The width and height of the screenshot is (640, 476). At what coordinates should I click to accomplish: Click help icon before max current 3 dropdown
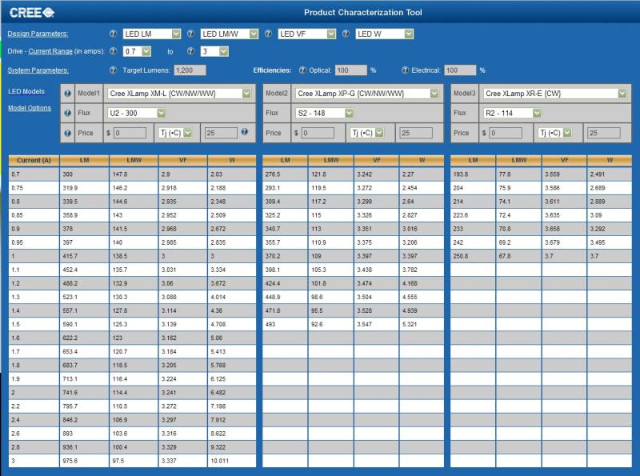[x=190, y=51]
